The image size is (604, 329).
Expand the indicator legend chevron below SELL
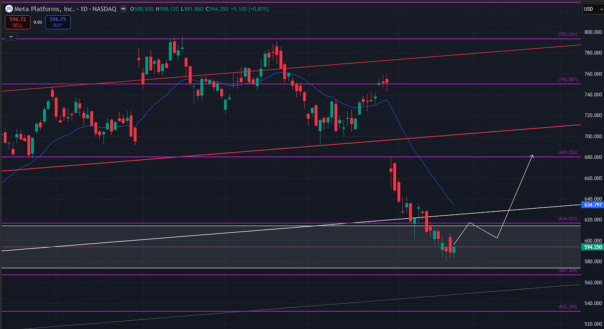11,36
